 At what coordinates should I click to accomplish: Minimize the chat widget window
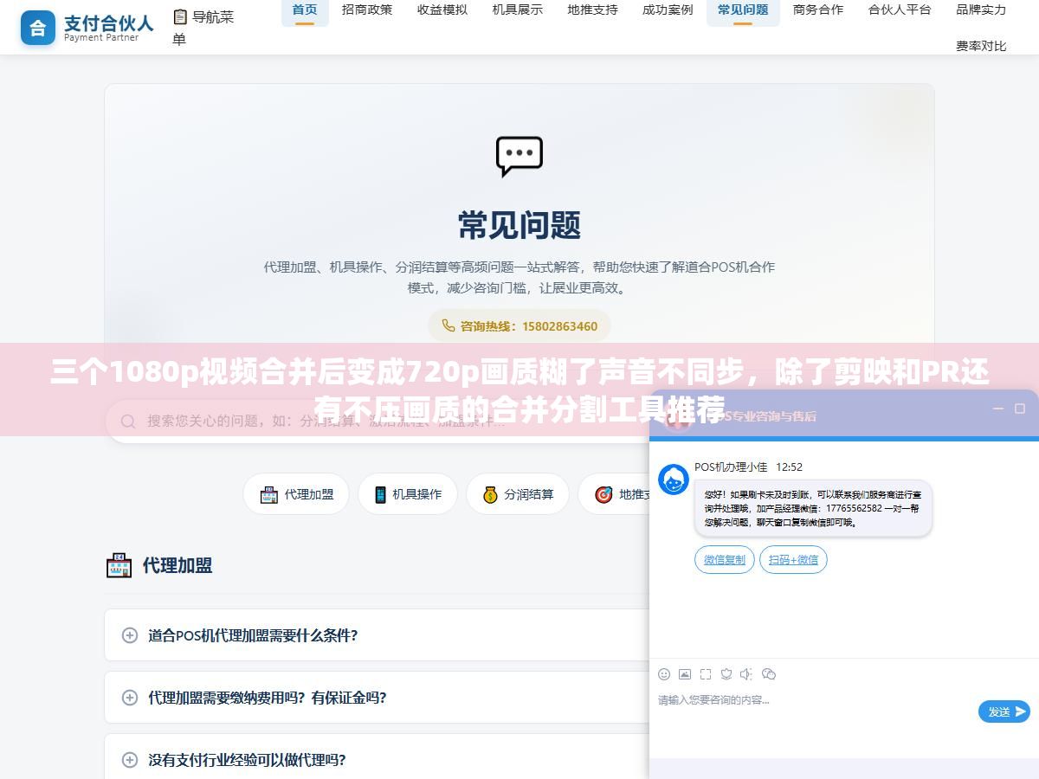coord(997,409)
